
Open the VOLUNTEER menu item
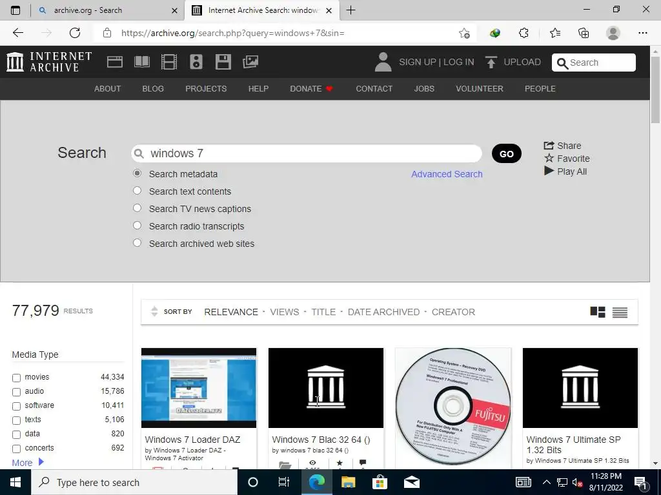(x=480, y=89)
